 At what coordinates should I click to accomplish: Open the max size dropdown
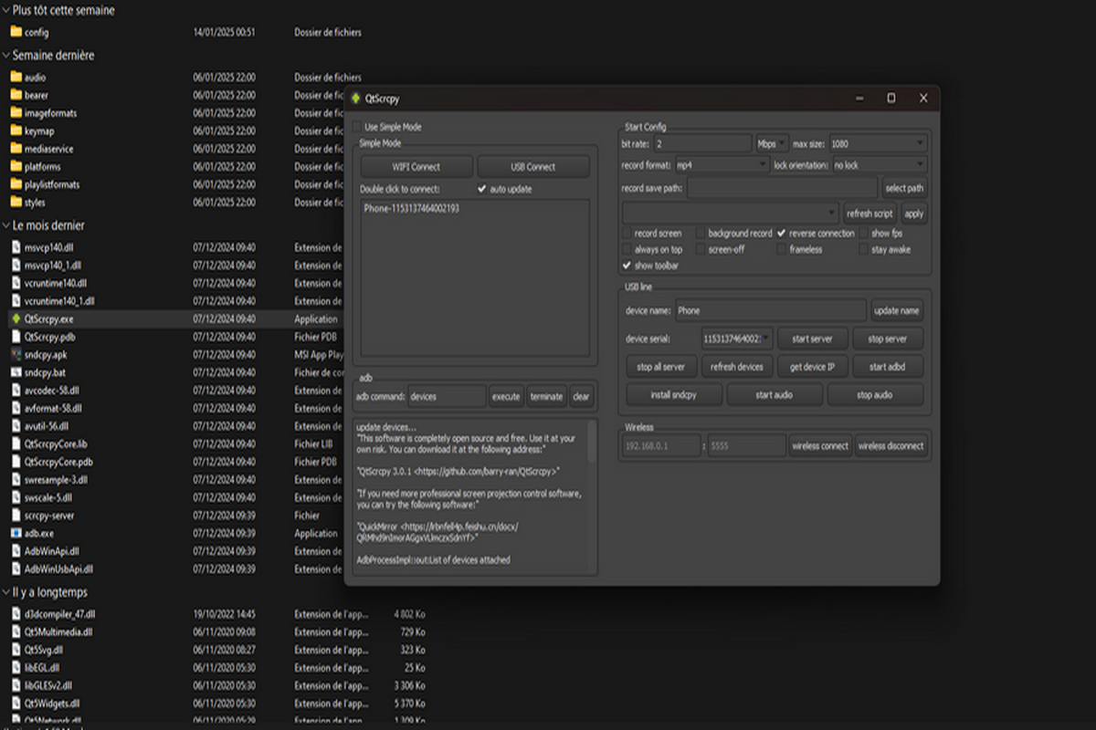coord(877,144)
